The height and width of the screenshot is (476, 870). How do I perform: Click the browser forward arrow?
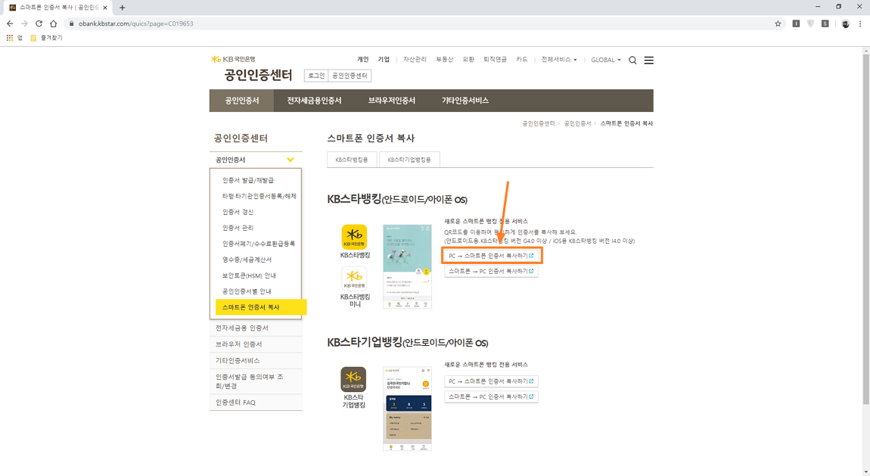pyautogui.click(x=24, y=24)
